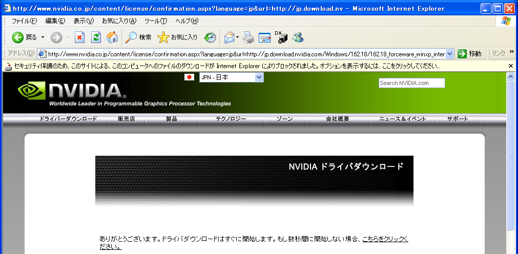
Task: Expand the address bar URL dropdown
Action: (x=450, y=54)
